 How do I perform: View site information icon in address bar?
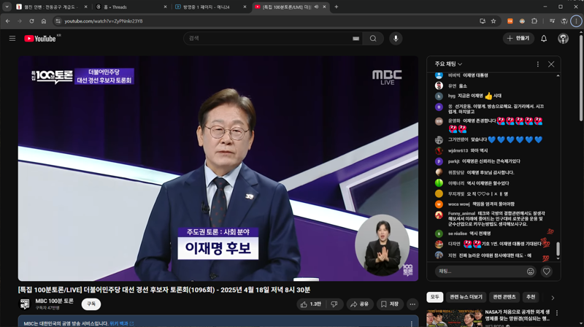point(58,21)
